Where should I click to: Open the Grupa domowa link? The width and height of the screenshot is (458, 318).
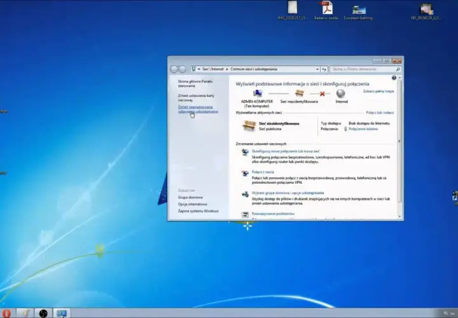pyautogui.click(x=190, y=197)
